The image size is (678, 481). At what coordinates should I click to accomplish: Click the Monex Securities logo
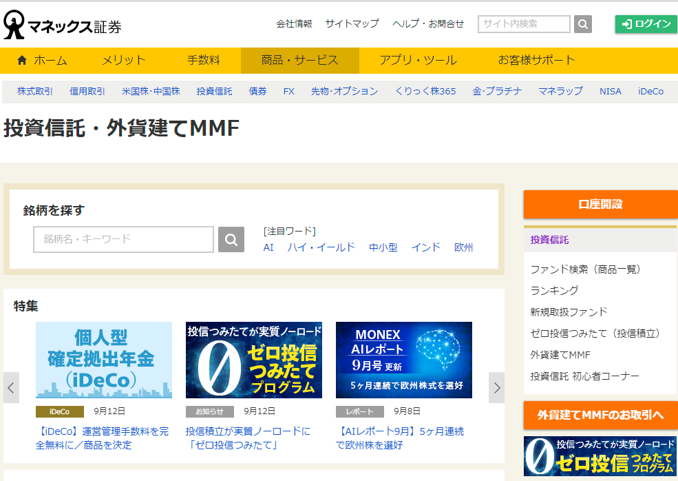pos(63,25)
